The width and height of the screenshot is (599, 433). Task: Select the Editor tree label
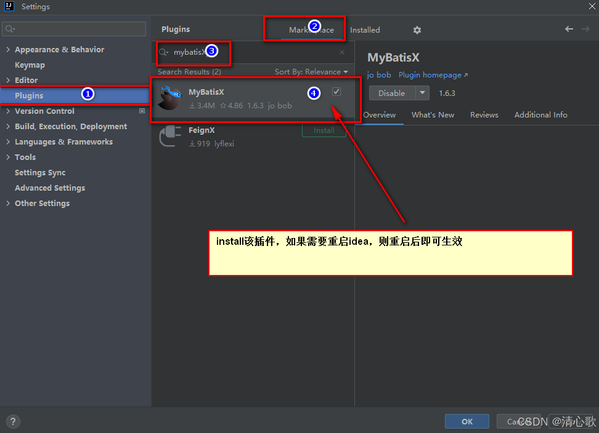point(26,80)
